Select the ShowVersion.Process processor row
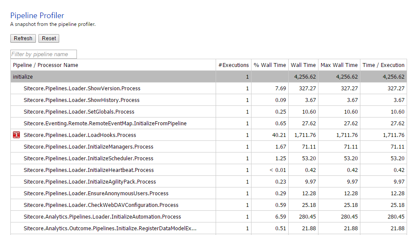Screen dimensions: 417x235 pos(209,89)
